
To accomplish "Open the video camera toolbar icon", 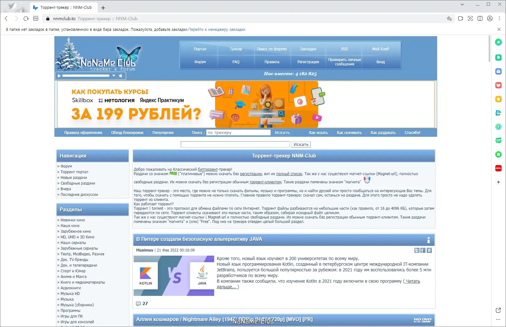I will [461, 19].
